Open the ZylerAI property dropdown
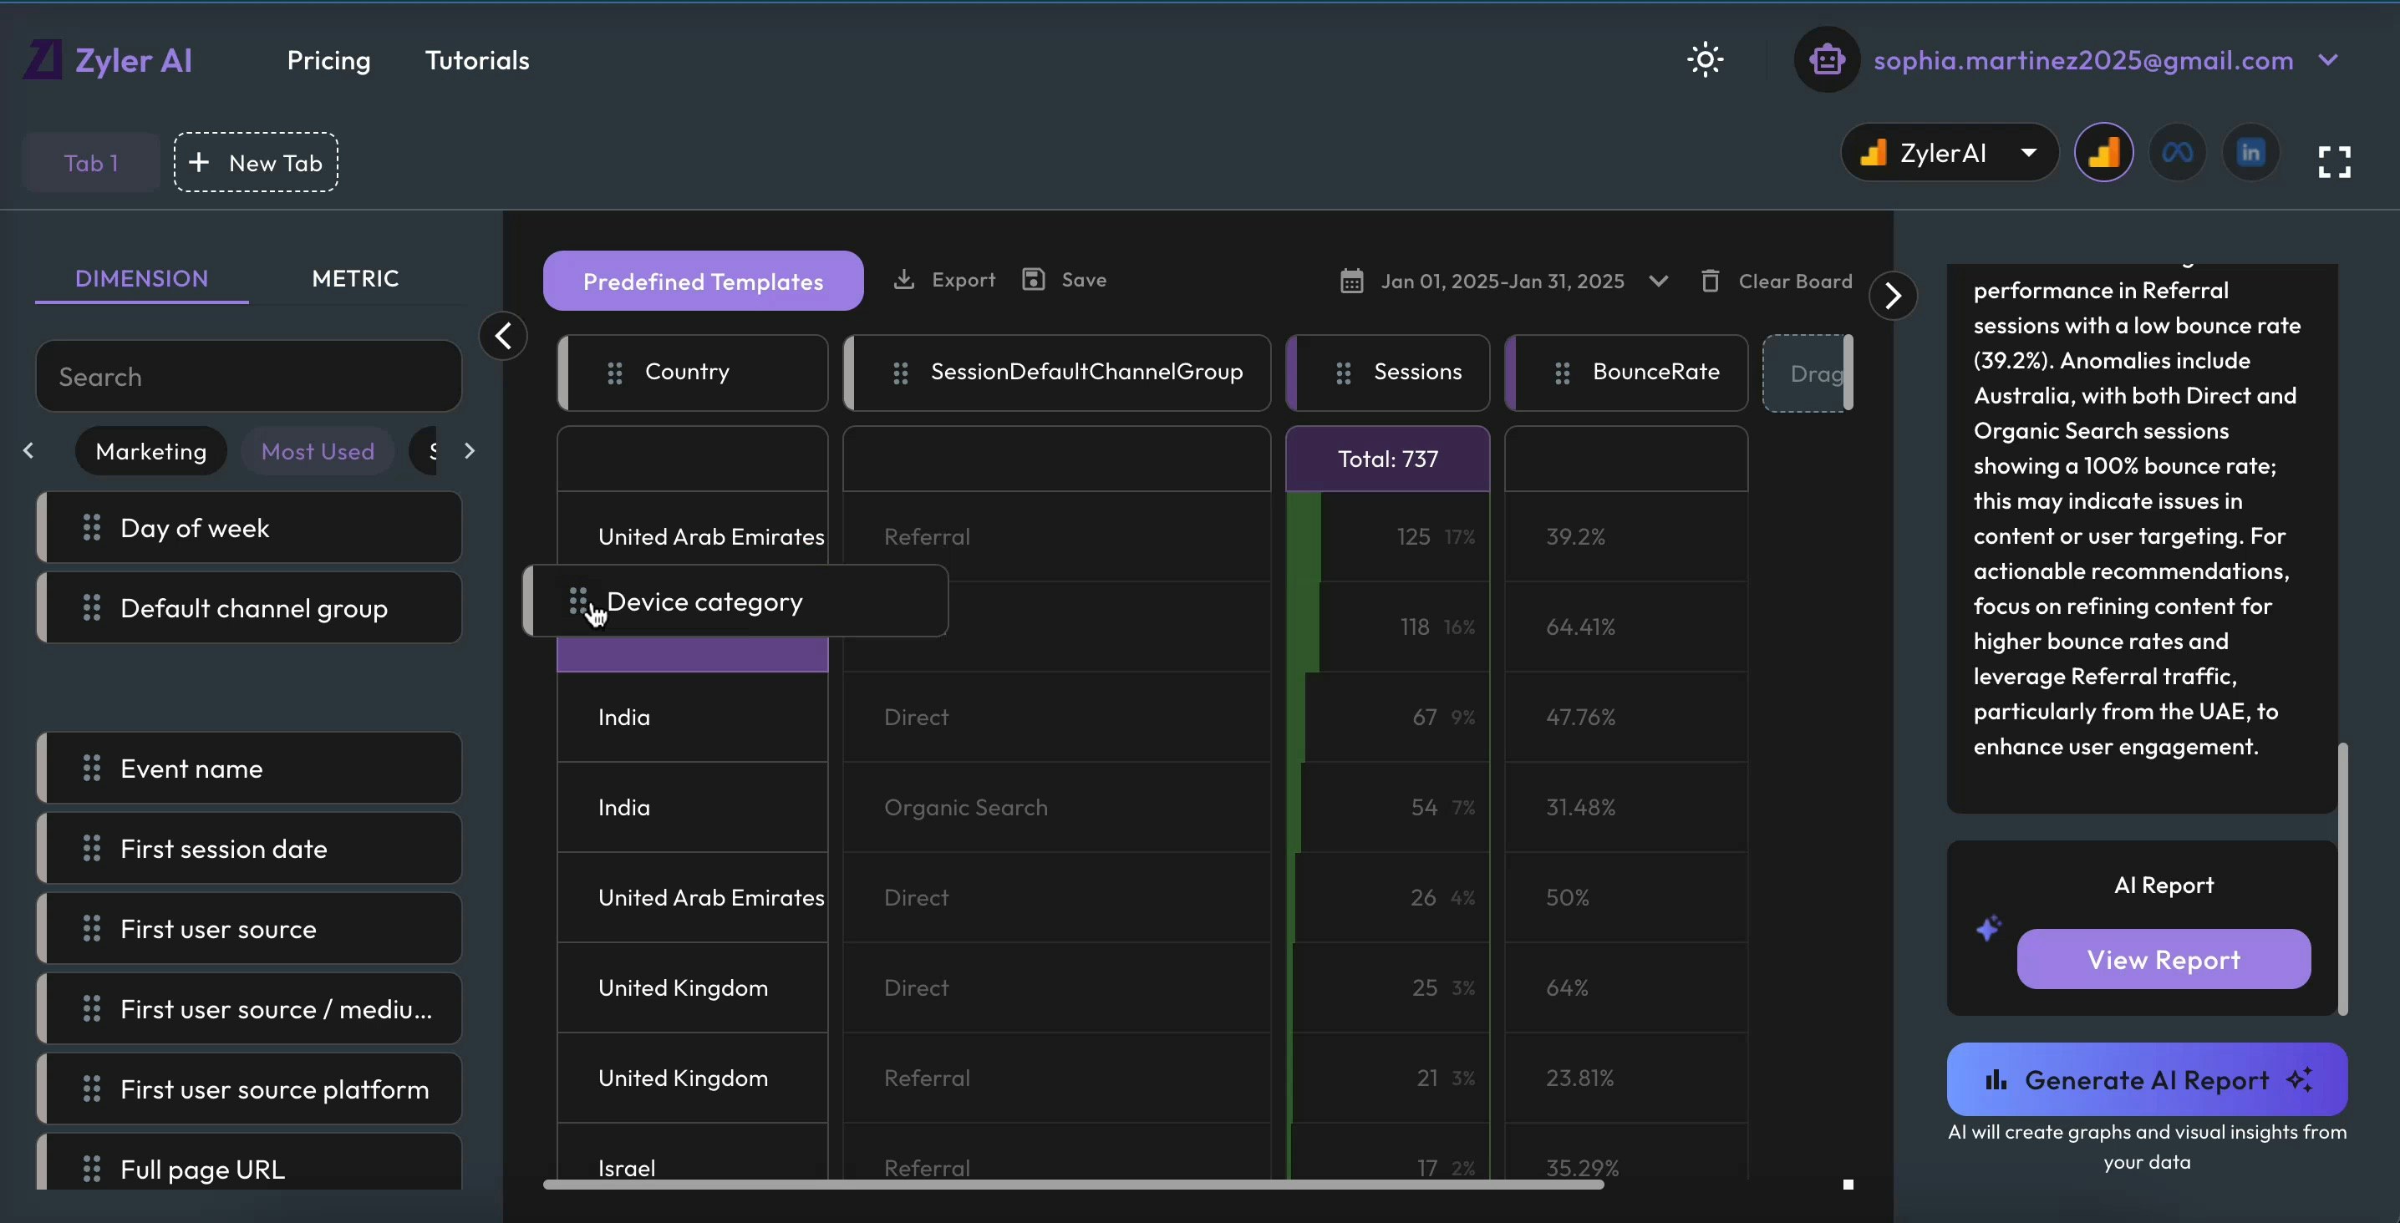This screenshot has height=1223, width=2400. (x=1949, y=152)
